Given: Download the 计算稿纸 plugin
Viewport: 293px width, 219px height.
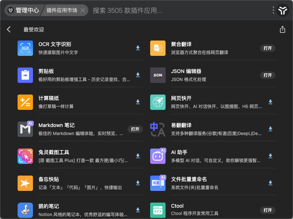Looking at the screenshot, I should click(138, 102).
